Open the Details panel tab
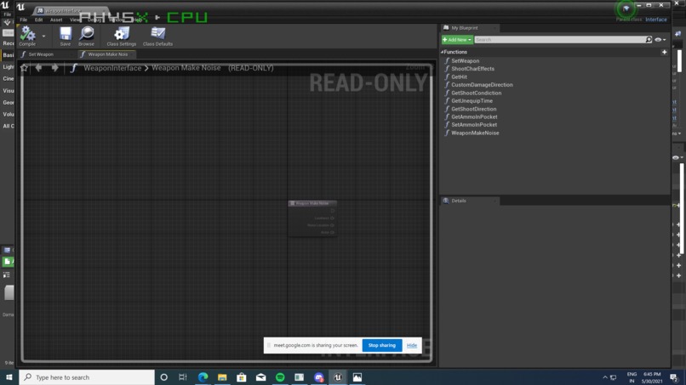This screenshot has width=686, height=385. (459, 201)
